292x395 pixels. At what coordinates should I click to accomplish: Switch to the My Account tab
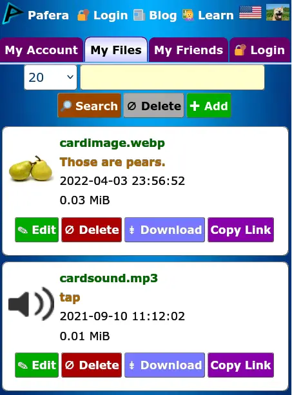click(41, 50)
